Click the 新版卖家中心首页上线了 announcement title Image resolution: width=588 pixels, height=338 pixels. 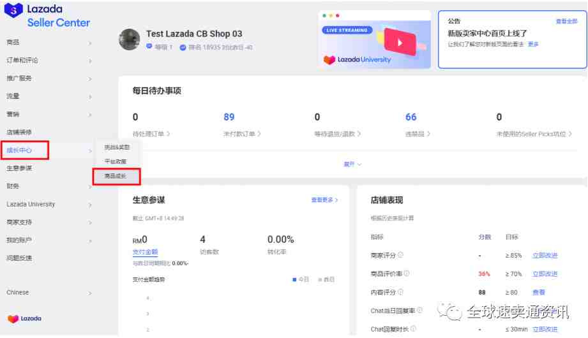coord(487,33)
